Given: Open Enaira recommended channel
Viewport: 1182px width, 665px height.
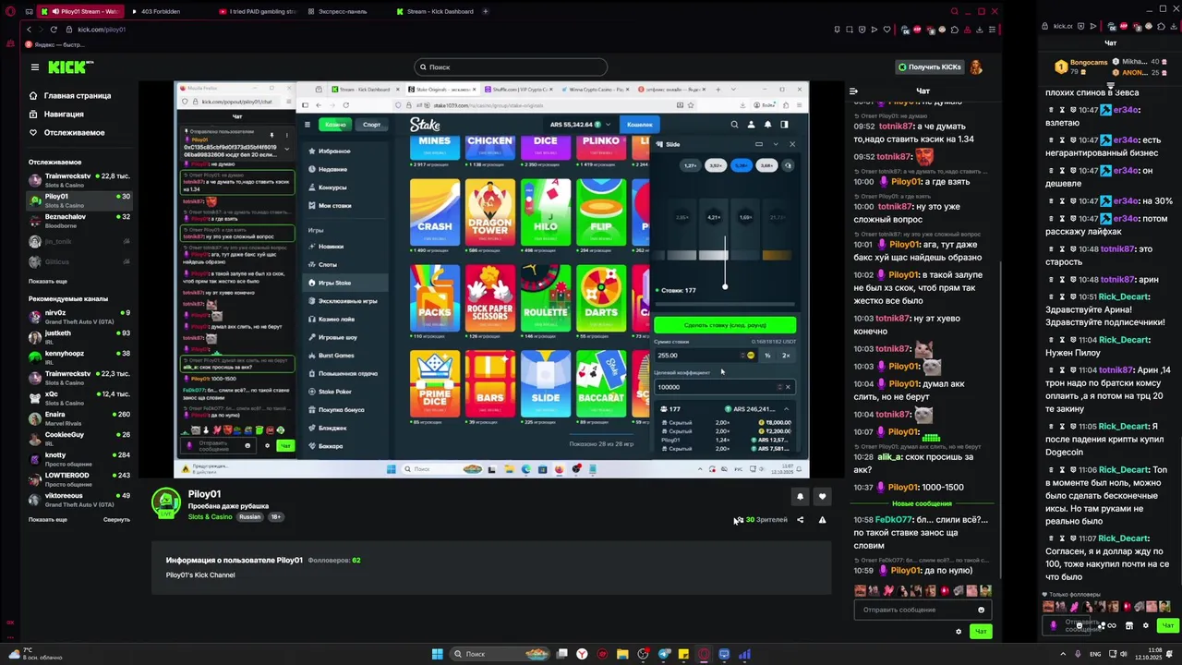Looking at the screenshot, I should (78, 418).
